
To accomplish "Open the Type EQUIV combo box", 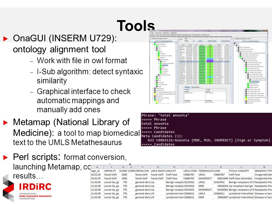I will tap(190, 41).
